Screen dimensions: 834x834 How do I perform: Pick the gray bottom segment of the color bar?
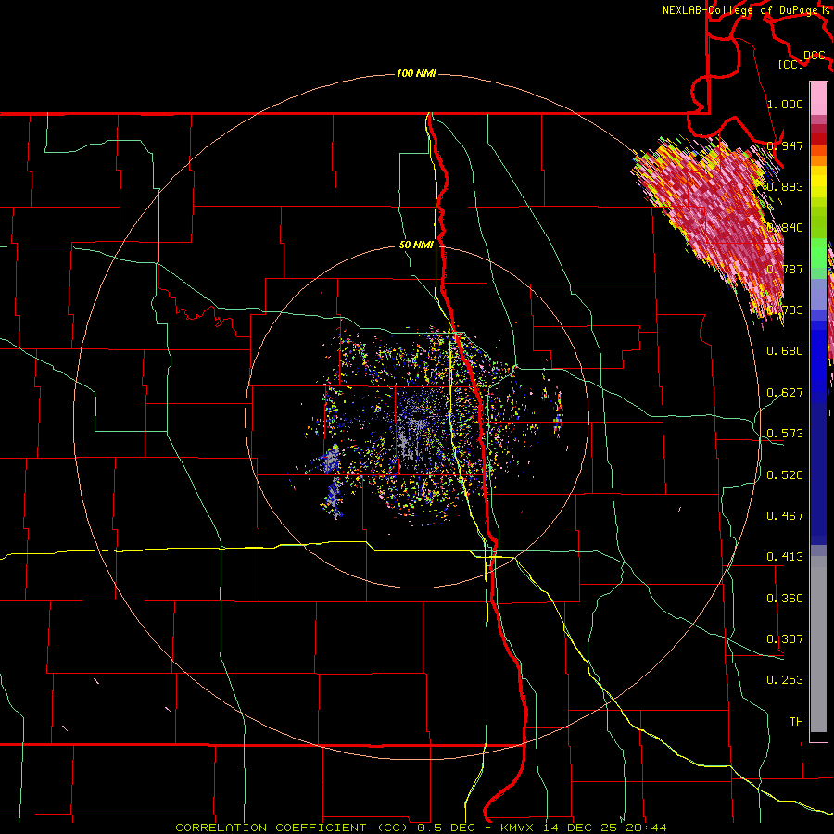coord(818,644)
